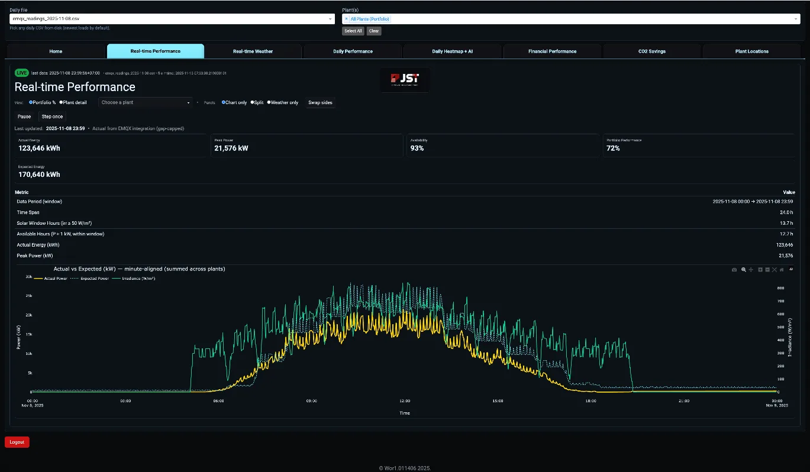Switch to the Real-time Weather tab
The width and height of the screenshot is (810, 472).
point(253,51)
